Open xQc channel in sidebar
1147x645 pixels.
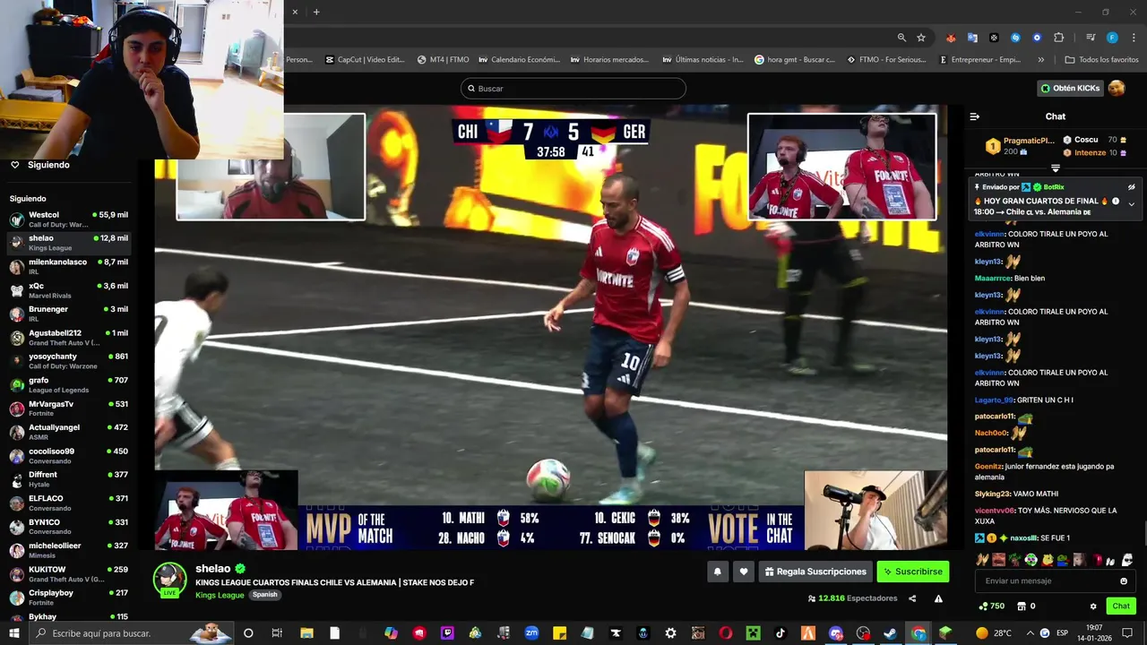70,290
